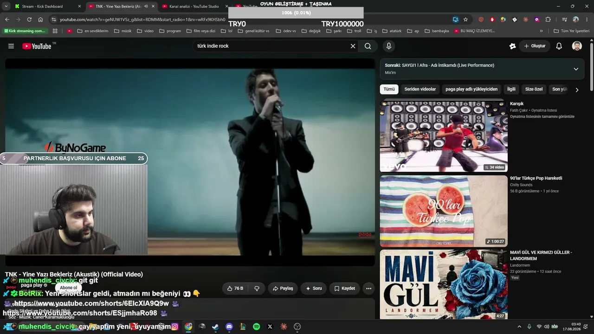Open Spotify from the taskbar

click(257, 327)
